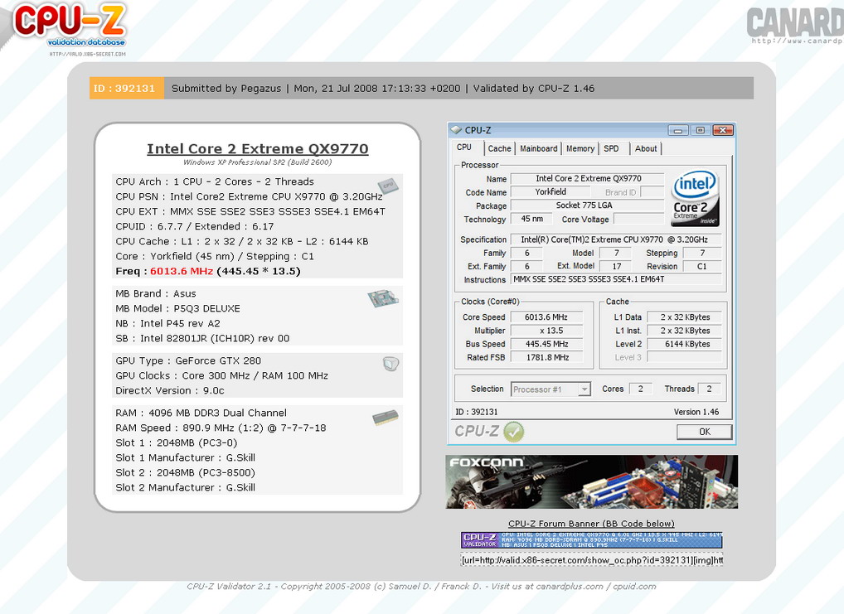Click the CPU-Z window title icon
Screen dimensions: 844x614
(x=456, y=130)
